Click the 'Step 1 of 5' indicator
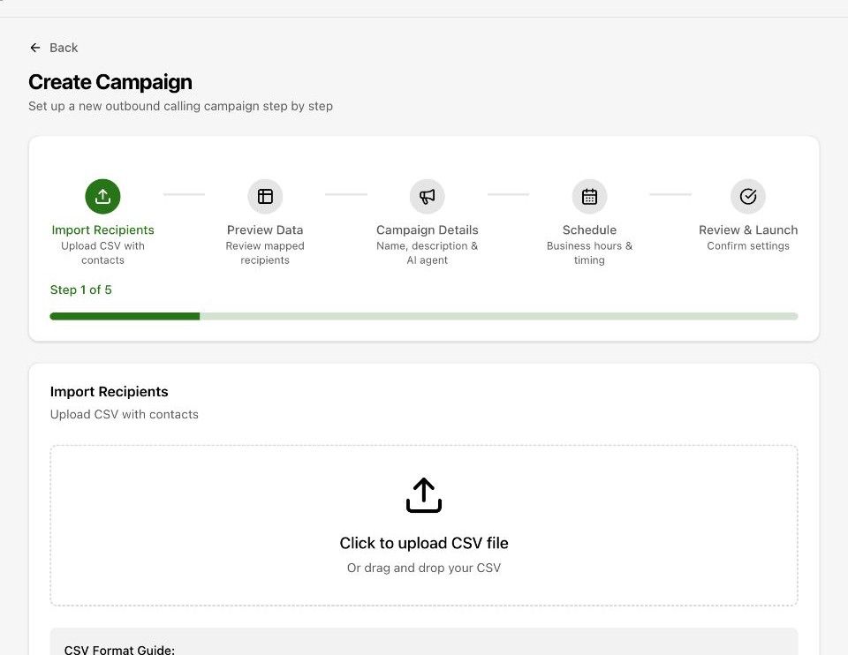This screenshot has height=655, width=848. pos(81,290)
